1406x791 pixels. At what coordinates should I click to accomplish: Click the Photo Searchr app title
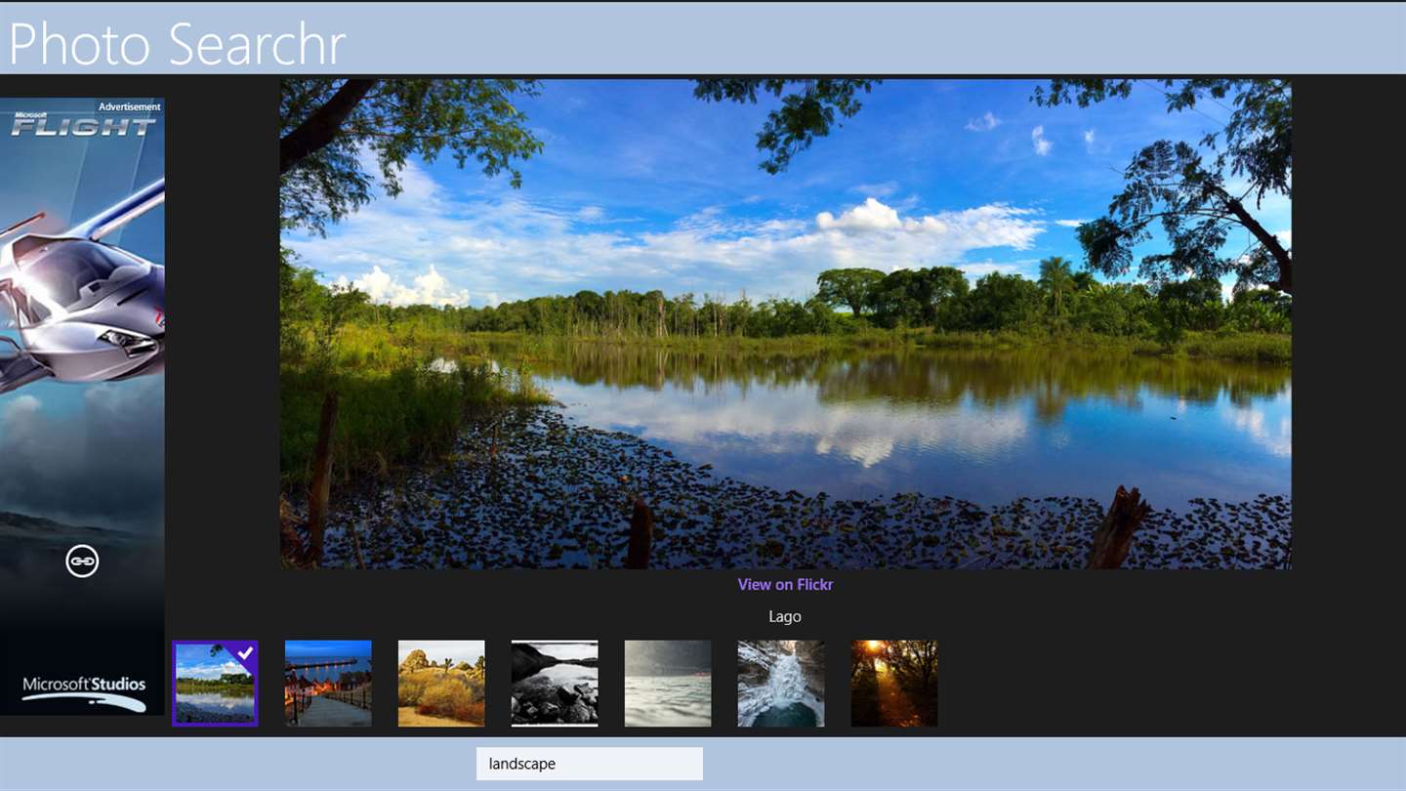[177, 43]
